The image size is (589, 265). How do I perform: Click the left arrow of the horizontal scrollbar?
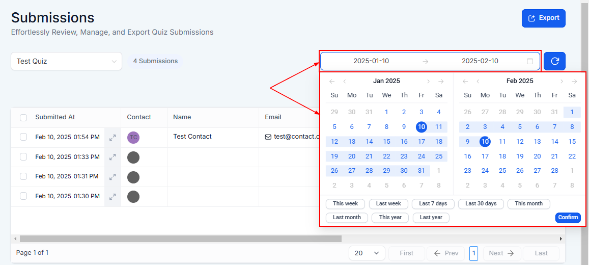point(15,238)
